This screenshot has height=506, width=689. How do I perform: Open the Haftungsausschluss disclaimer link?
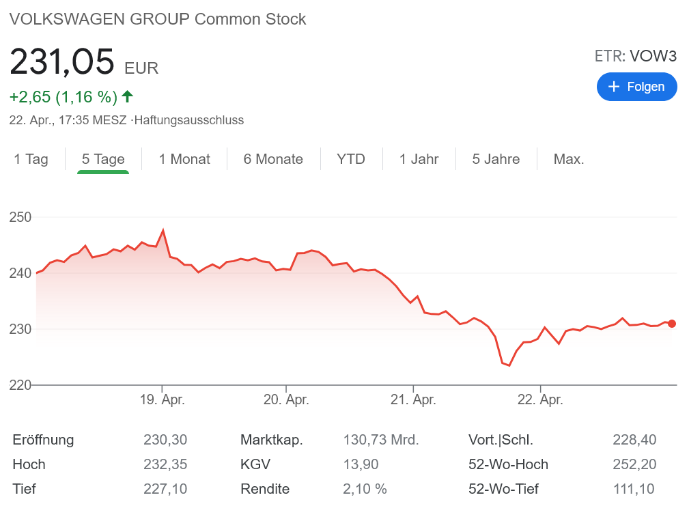[189, 120]
